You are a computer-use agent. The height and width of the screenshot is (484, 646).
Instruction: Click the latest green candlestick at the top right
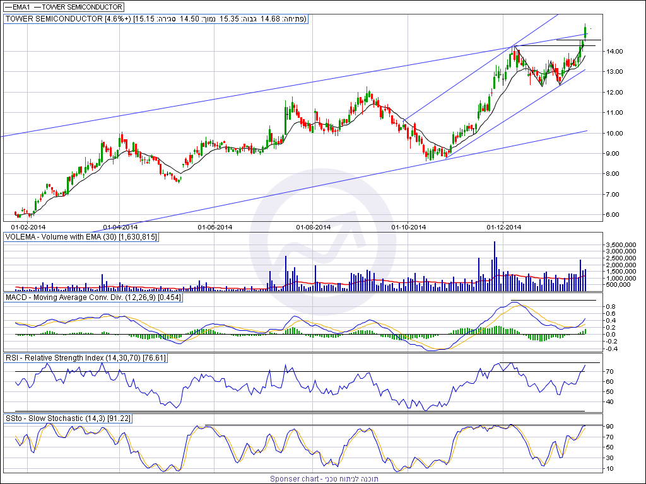pos(585,32)
